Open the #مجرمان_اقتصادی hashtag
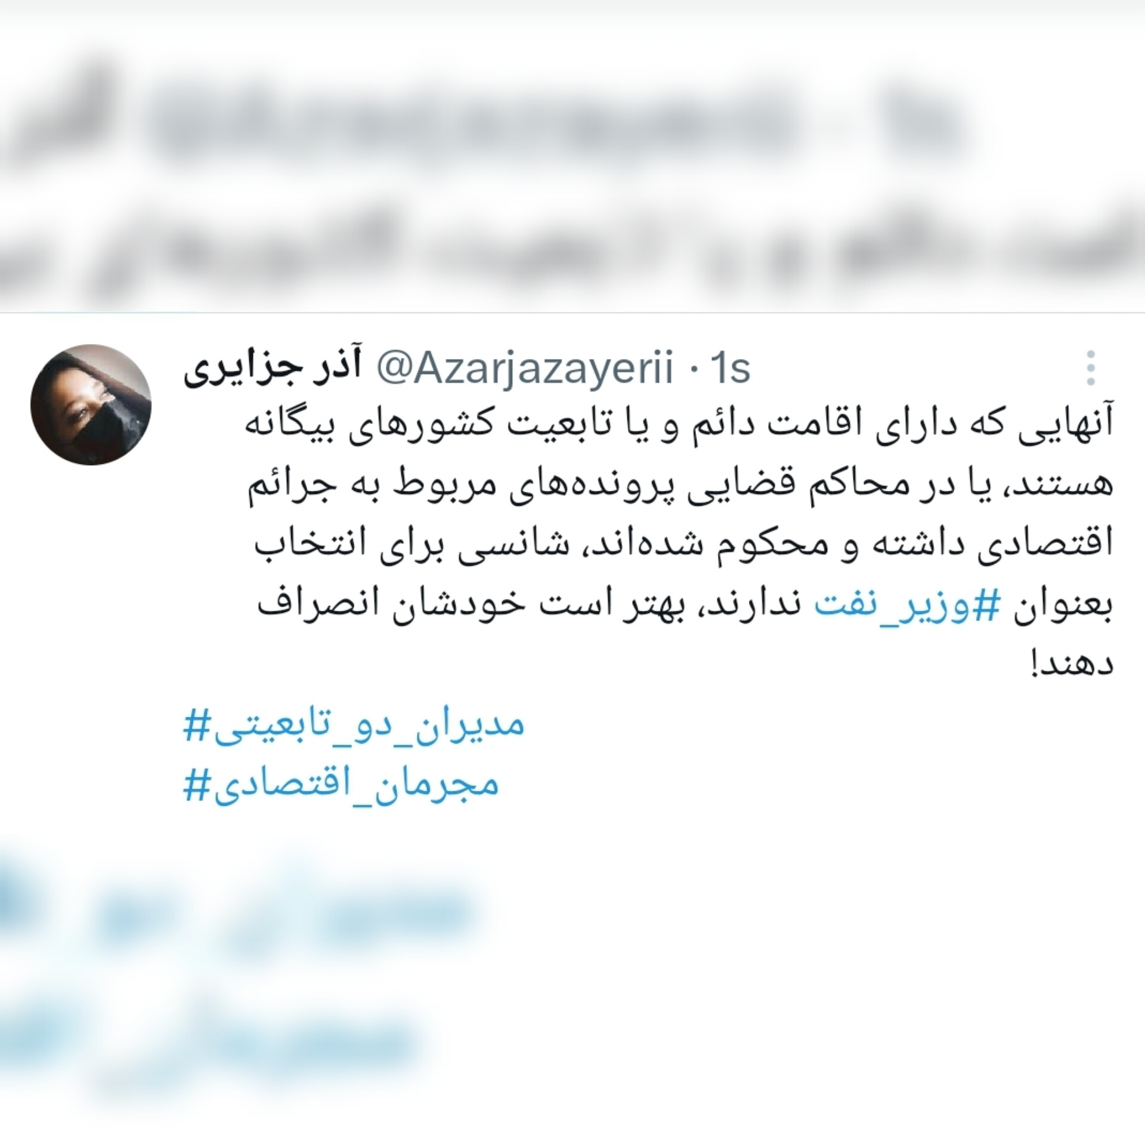 [341, 785]
